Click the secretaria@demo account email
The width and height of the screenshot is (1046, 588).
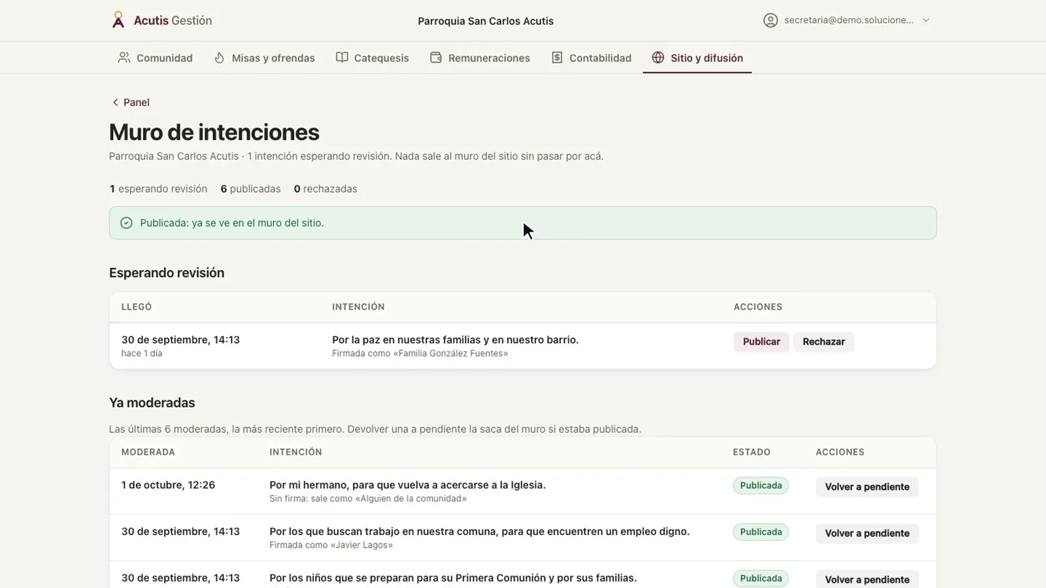[x=849, y=20]
